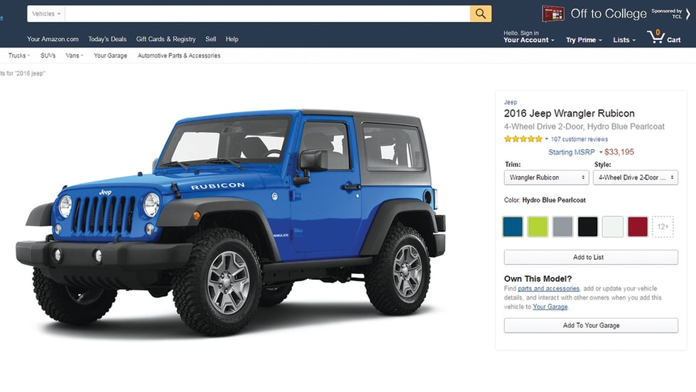Viewport: 696px width, 392px height.
Task: Click Add to List button
Action: point(591,257)
